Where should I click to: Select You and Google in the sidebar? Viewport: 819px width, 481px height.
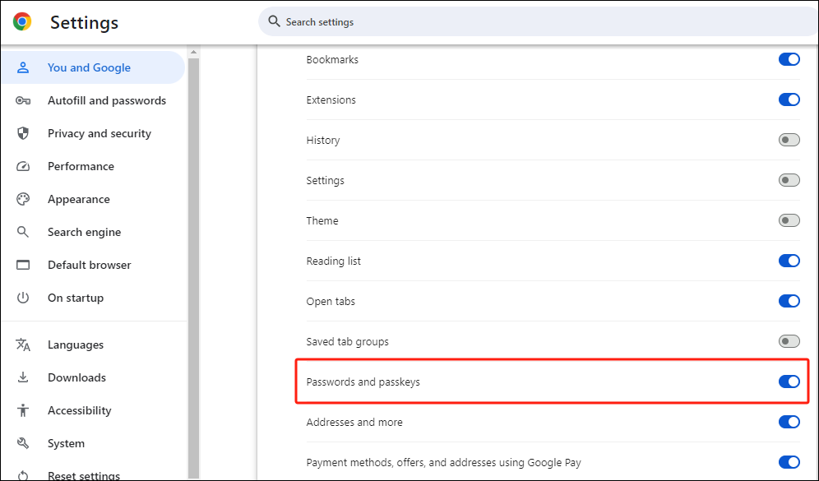pos(89,67)
